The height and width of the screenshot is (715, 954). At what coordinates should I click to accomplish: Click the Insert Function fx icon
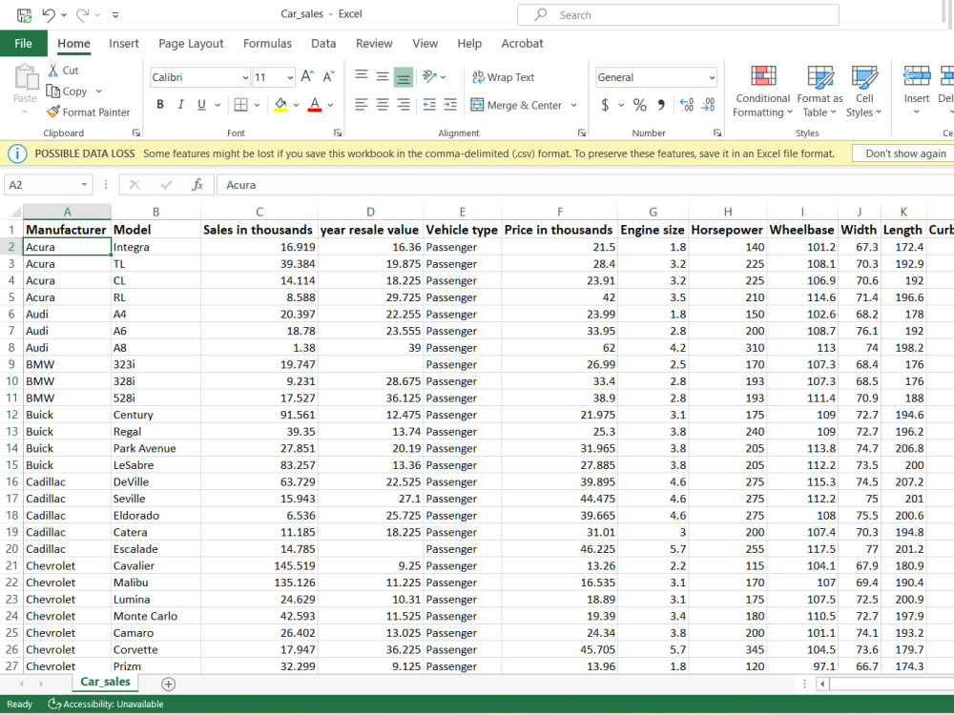(x=197, y=185)
